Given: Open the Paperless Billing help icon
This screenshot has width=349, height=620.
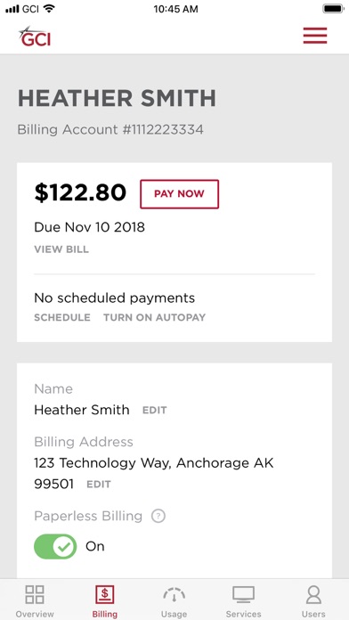Looking at the screenshot, I should [x=158, y=516].
